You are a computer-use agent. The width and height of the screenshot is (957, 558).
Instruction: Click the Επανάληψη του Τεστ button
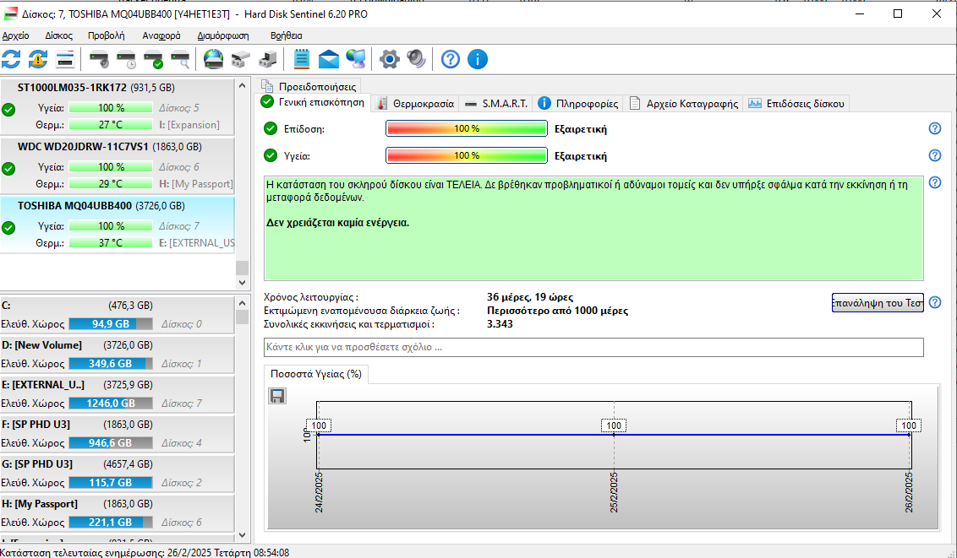[878, 303]
